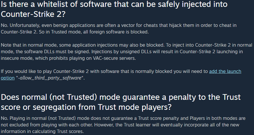Click the whitelist of software question heading
Viewport: 254px width, 135px height.
114,9
